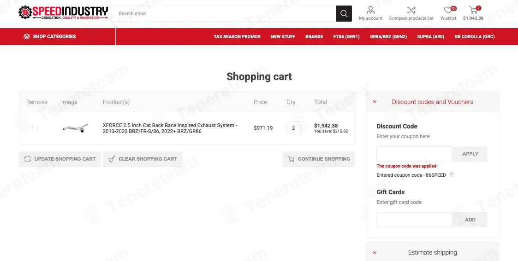The width and height of the screenshot is (518, 261).
Task: Select GR Corolla (GRC) in navigation
Action: tap(474, 36)
